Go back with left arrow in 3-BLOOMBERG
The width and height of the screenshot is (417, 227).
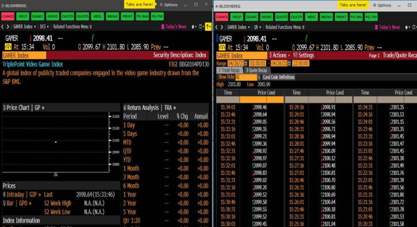click(x=2, y=26)
